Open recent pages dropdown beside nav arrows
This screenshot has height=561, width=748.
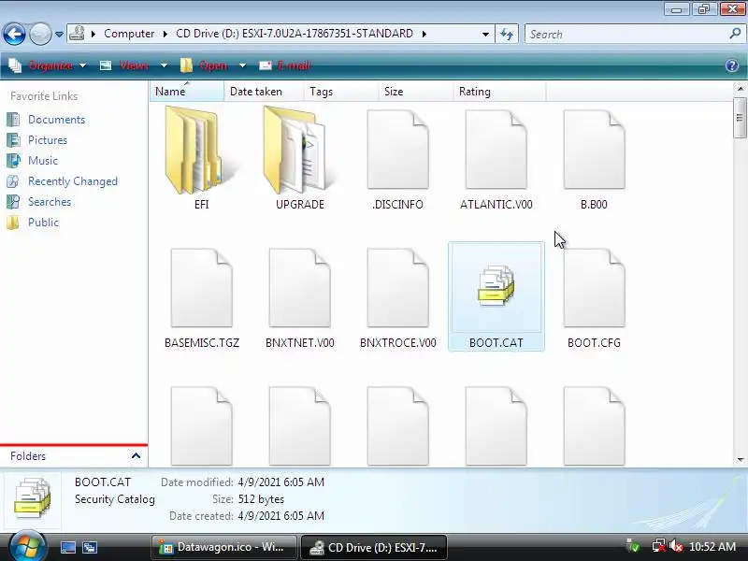click(59, 35)
